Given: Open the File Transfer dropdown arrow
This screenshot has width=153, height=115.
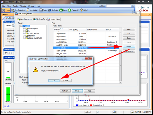Looking at the screenshot, I should pos(46,19).
